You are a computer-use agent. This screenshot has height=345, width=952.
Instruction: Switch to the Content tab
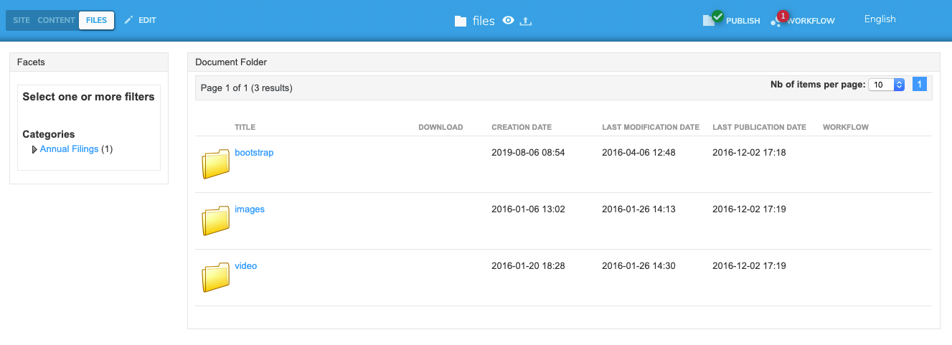(56, 20)
